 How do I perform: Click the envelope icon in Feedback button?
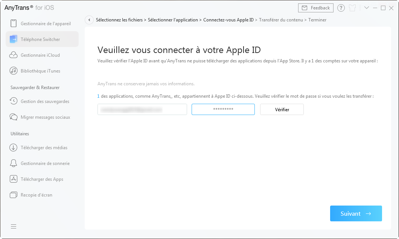[x=305, y=8]
